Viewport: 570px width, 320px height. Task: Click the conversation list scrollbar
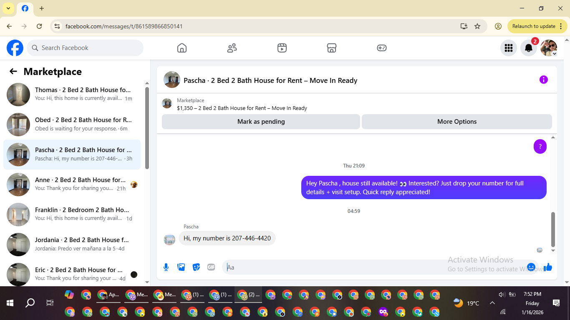point(147,128)
